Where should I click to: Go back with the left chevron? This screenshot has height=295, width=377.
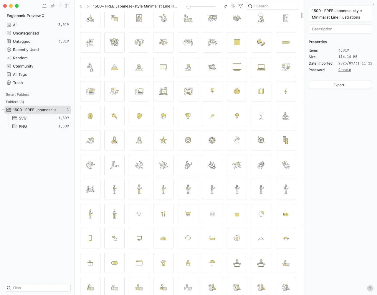click(81, 6)
